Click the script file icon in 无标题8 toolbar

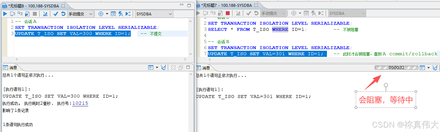click(x=27, y=14)
